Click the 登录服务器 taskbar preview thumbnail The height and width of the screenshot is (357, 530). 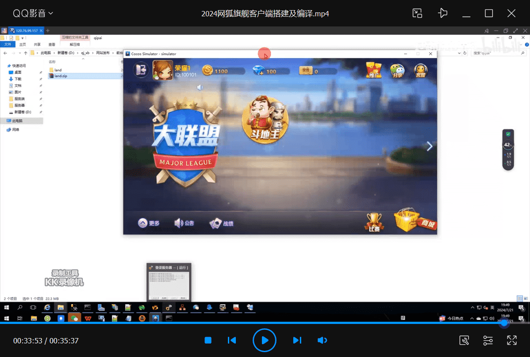(169, 282)
